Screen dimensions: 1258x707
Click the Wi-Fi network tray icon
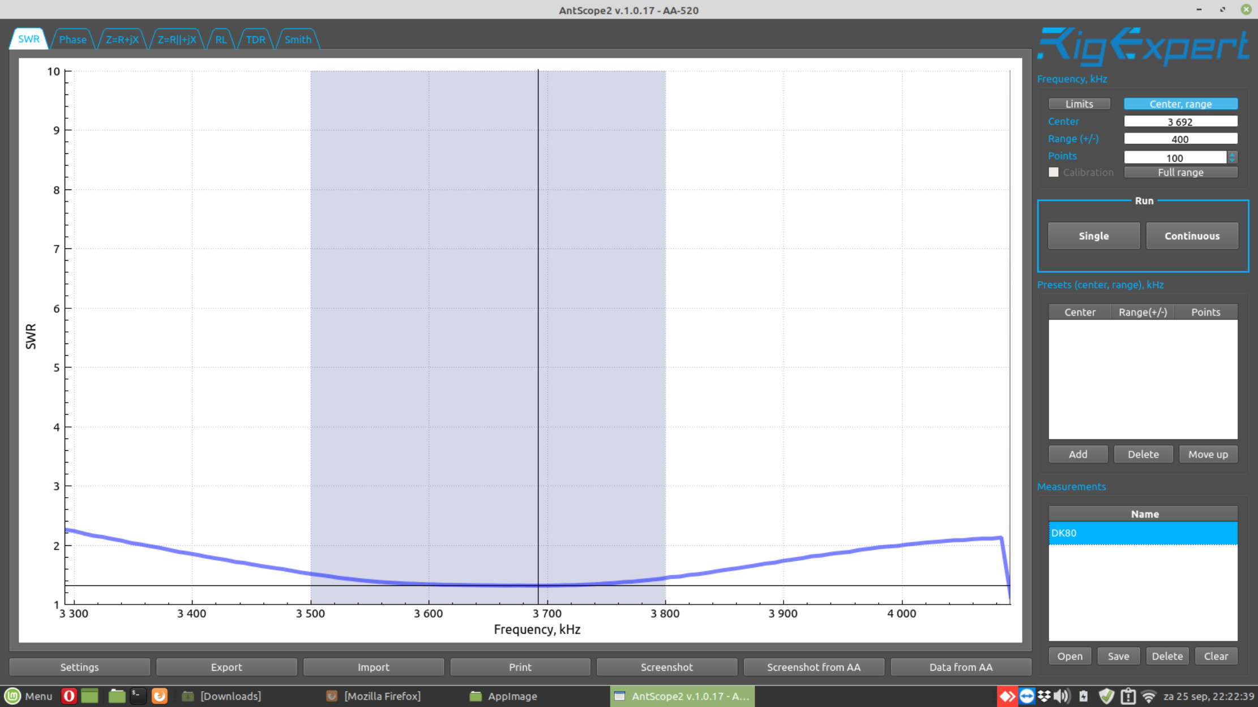[x=1148, y=696]
